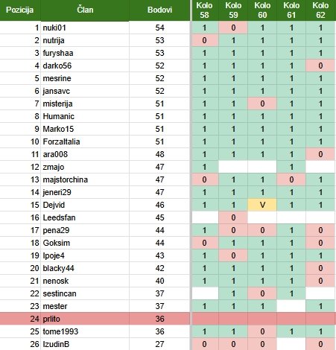Screen dimensions: 336x350
Task: Select tome1993's 0 cell in Kolo 60
Action: [x=262, y=331]
